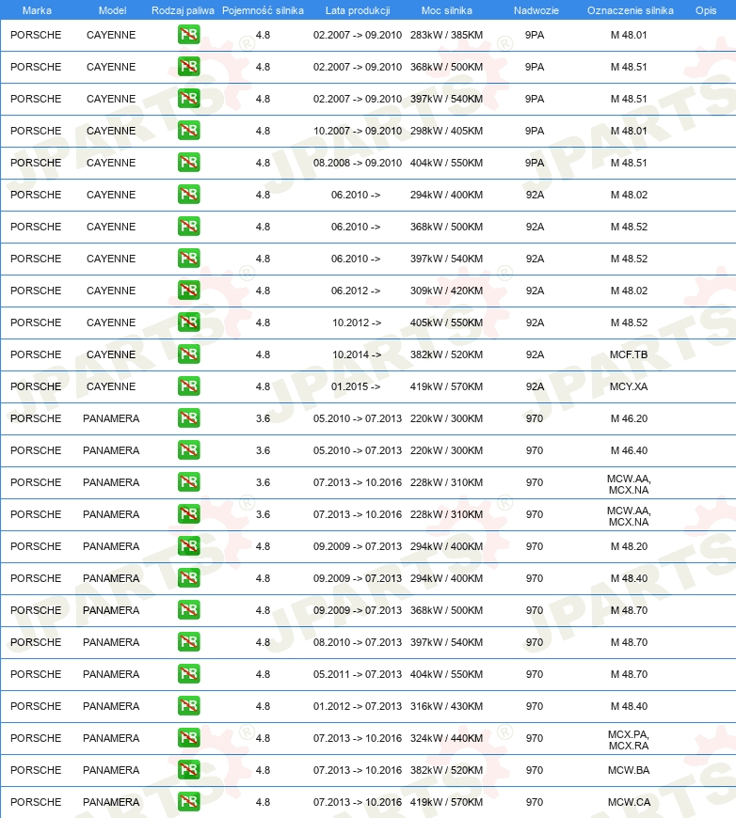Click petrol icon in Cayenne MCF.TB row

click(188, 354)
